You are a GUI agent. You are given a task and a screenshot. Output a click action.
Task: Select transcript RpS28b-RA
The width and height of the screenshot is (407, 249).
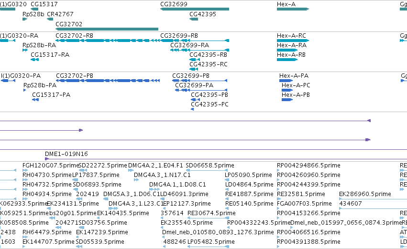[x=39, y=45]
